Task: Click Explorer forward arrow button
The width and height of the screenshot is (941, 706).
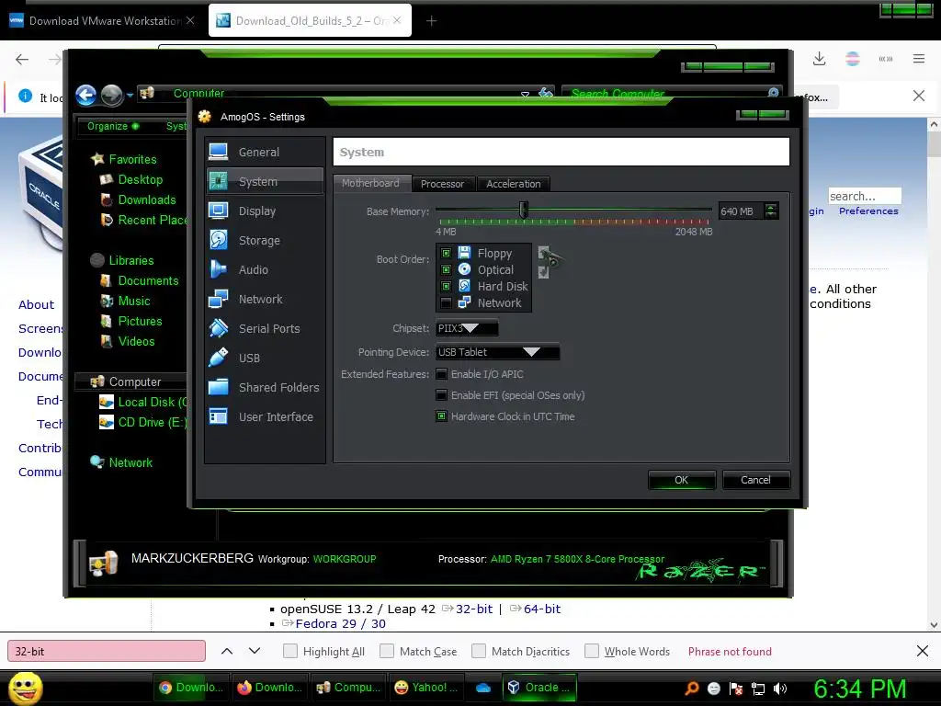Action: (x=111, y=95)
